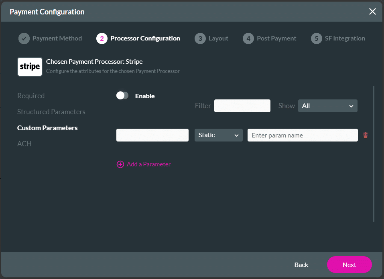This screenshot has width=384, height=279.
Task: Open the Static parameter type dropdown
Action: coord(218,135)
